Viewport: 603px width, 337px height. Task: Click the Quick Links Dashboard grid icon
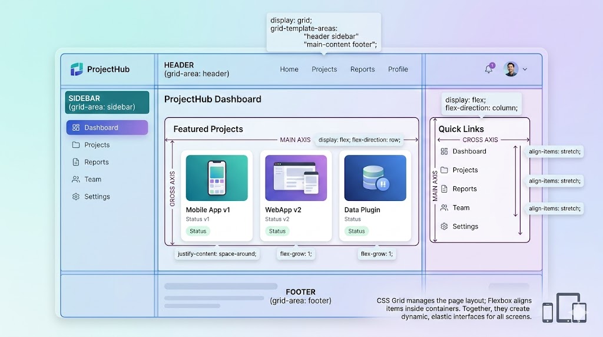[444, 151]
